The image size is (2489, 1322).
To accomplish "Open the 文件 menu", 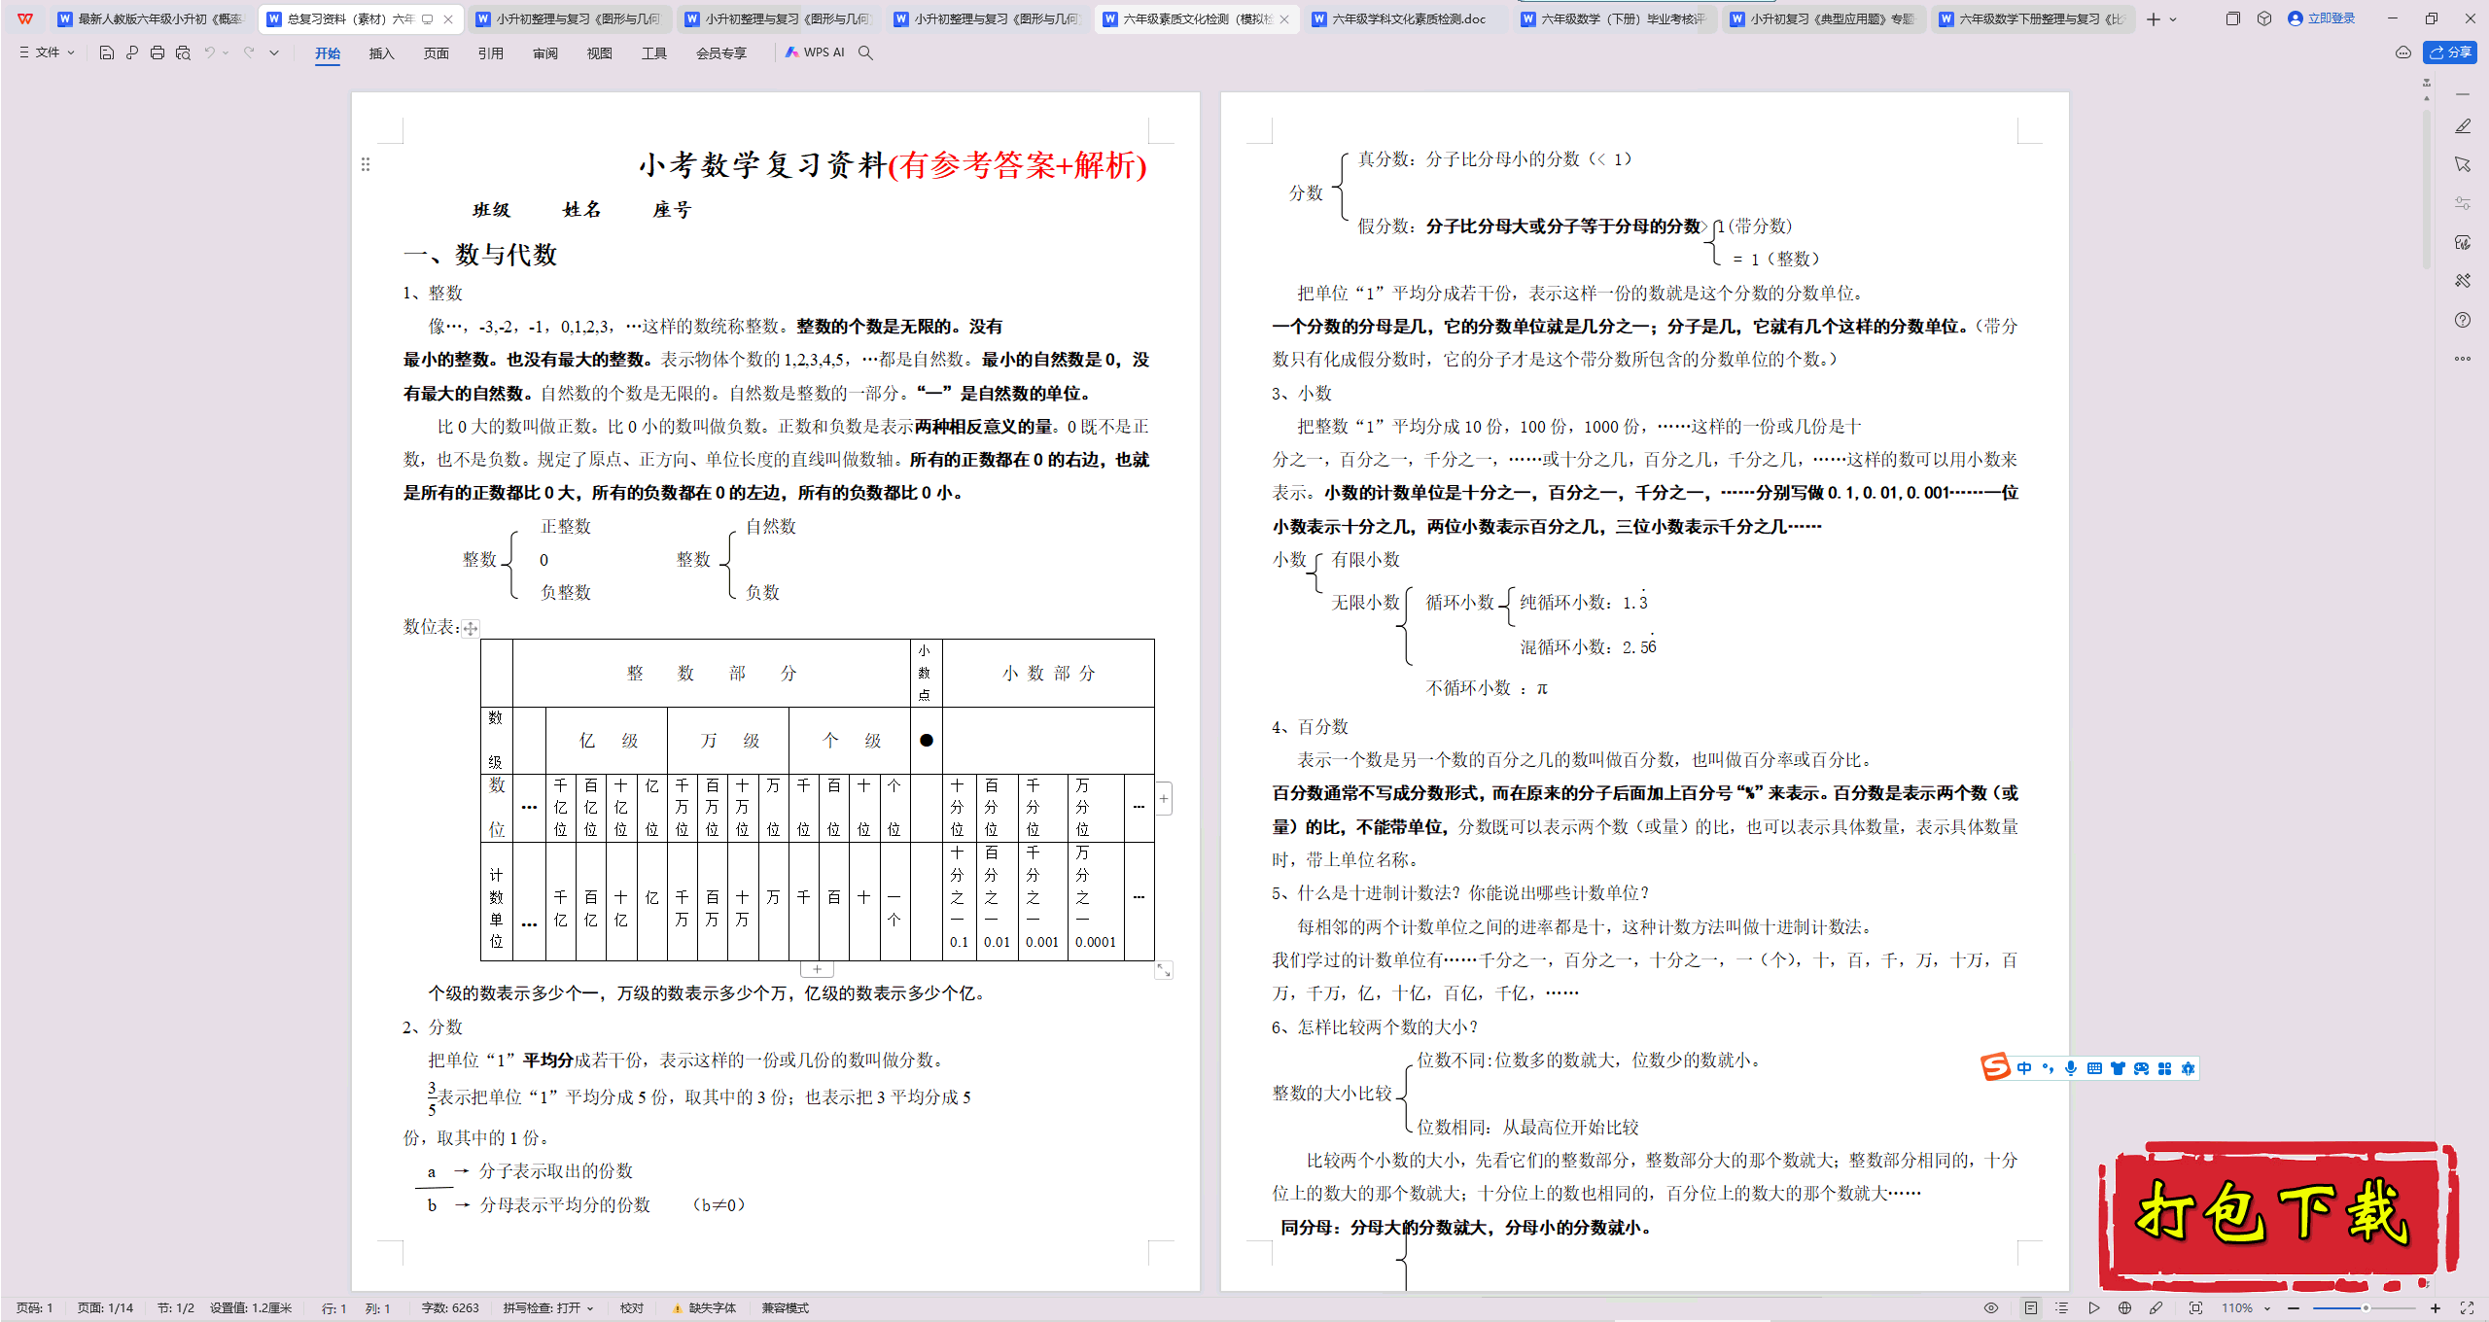I will tap(47, 53).
